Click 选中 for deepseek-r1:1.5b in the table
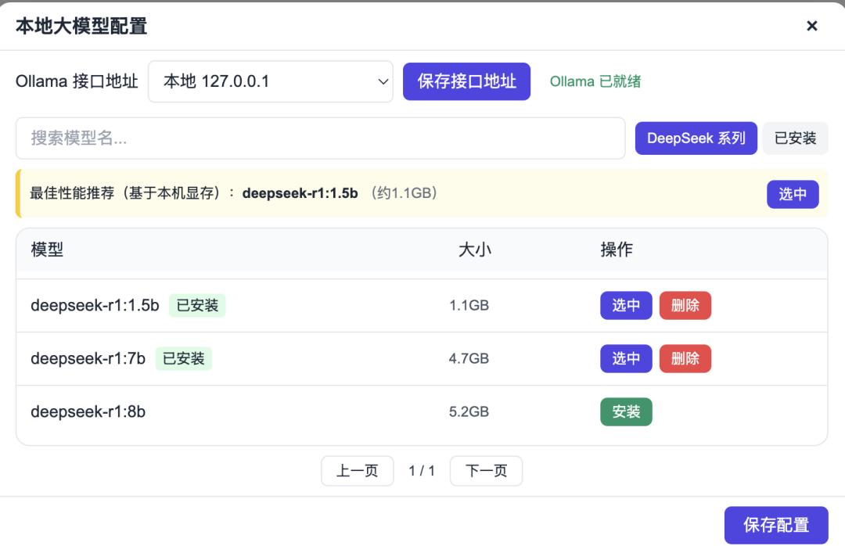The image size is (845, 546). [626, 305]
